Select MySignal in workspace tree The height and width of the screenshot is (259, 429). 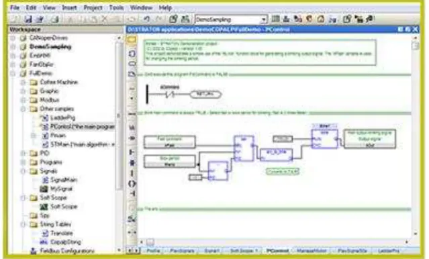click(x=61, y=189)
